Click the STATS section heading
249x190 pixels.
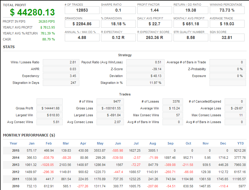tap(9, 47)
